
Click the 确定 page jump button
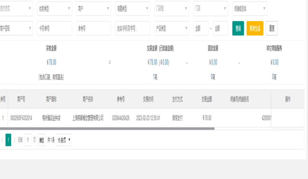42,140
